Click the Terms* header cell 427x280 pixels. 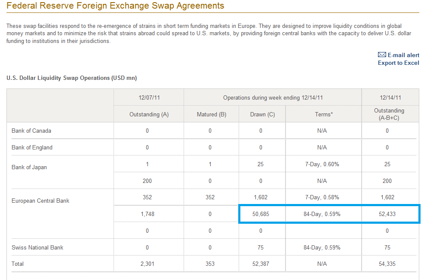point(324,114)
